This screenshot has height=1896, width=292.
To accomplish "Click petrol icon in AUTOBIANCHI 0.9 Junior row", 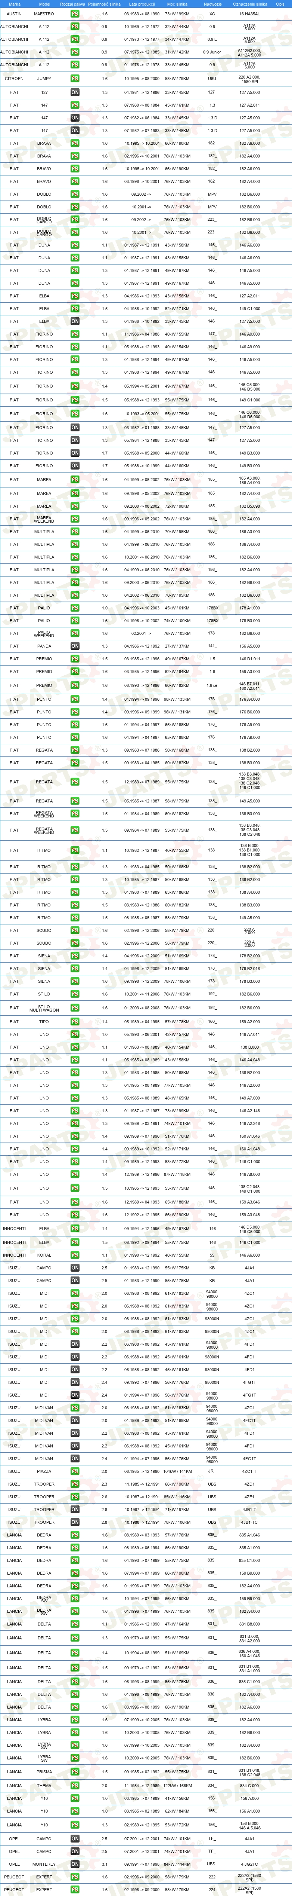I will pos(75,52).
